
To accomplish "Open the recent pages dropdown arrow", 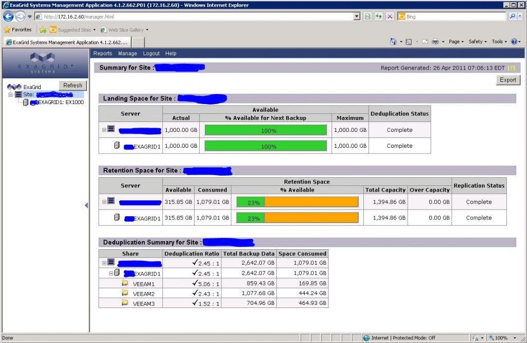I will pos(29,16).
